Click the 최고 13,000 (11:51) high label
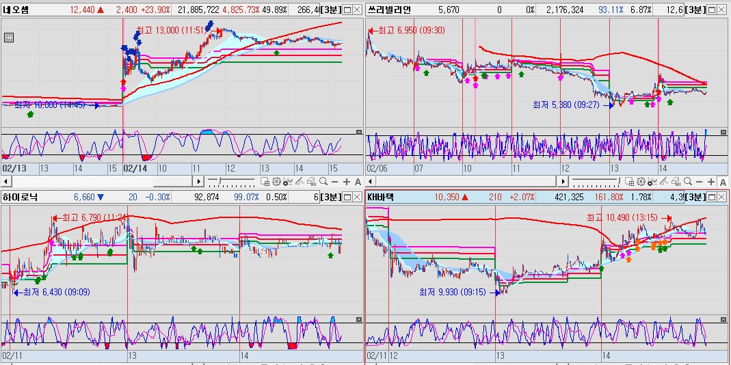The image size is (731, 365). tap(171, 30)
